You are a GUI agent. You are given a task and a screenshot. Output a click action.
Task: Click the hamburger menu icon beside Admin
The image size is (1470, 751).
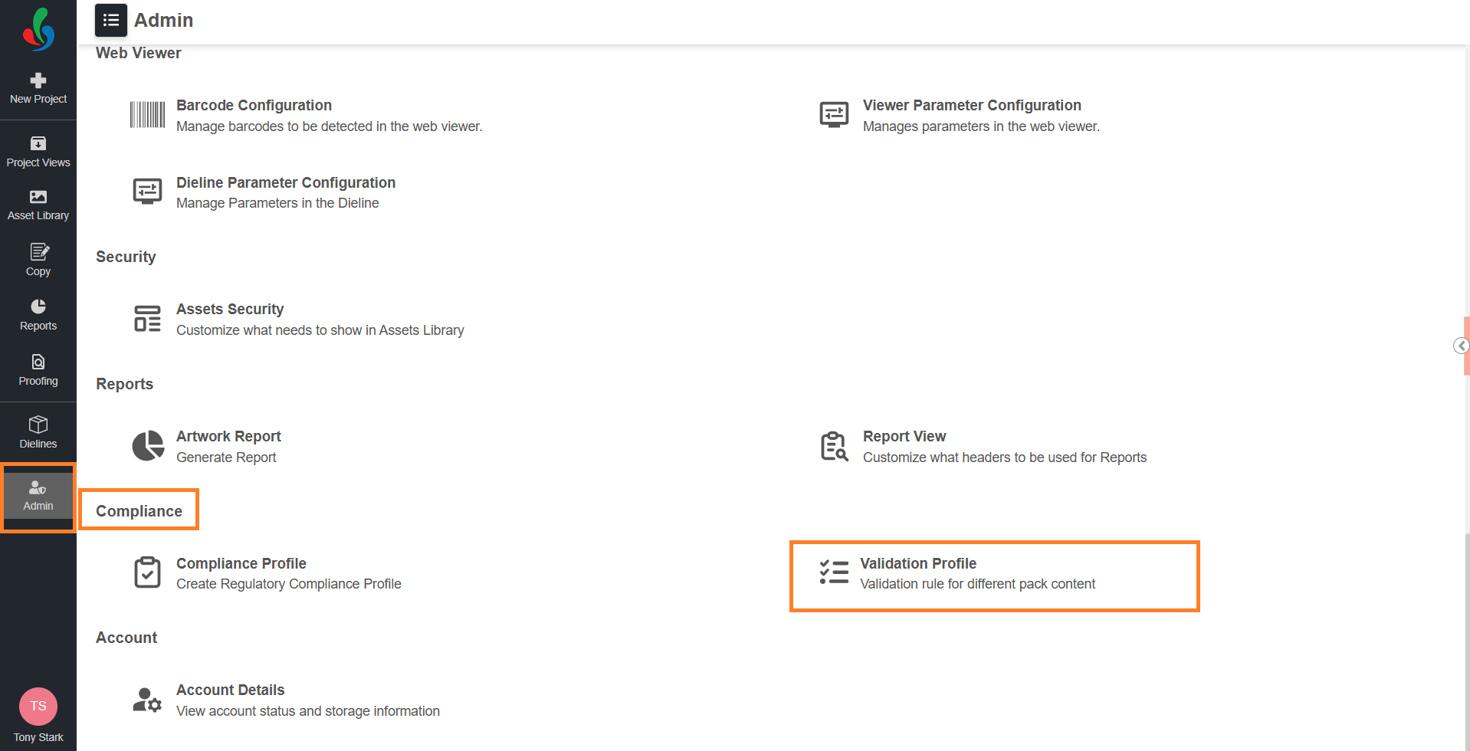pyautogui.click(x=111, y=21)
